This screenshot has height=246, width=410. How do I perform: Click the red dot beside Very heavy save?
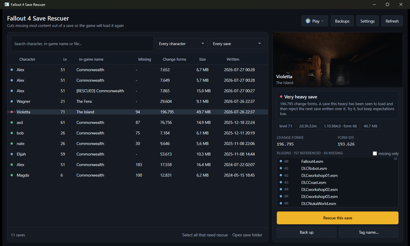click(x=281, y=97)
